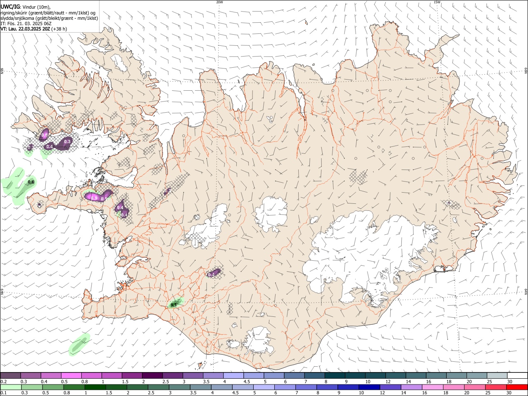Image resolution: width=528 pixels, height=396 pixels.
Task: Pick the palest green rain swatch above 0.1
Action: (11, 387)
